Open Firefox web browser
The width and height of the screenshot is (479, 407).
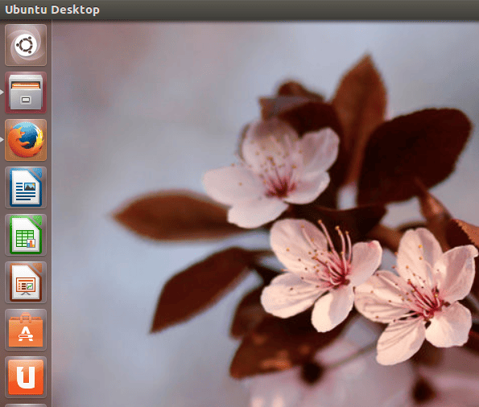click(26, 140)
